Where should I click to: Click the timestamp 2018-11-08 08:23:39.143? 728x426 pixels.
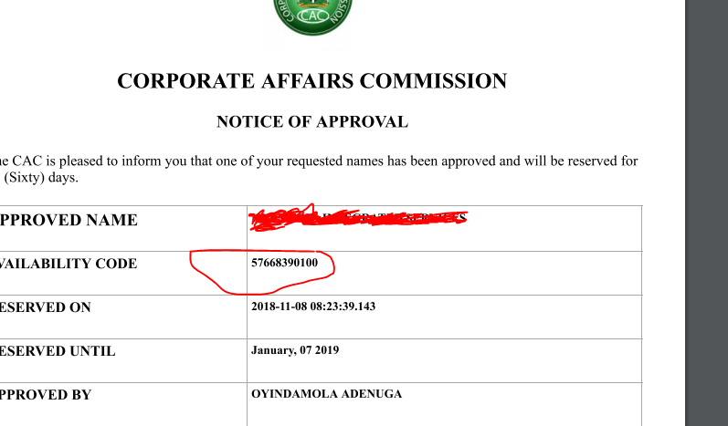[x=313, y=307]
